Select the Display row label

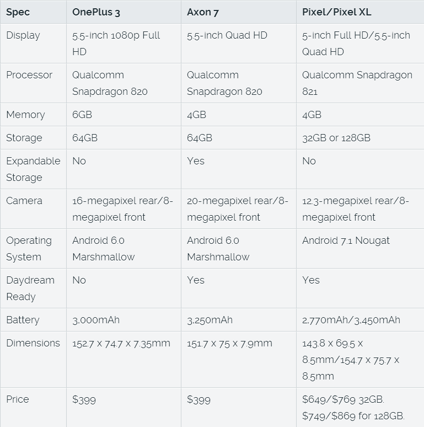(x=23, y=35)
